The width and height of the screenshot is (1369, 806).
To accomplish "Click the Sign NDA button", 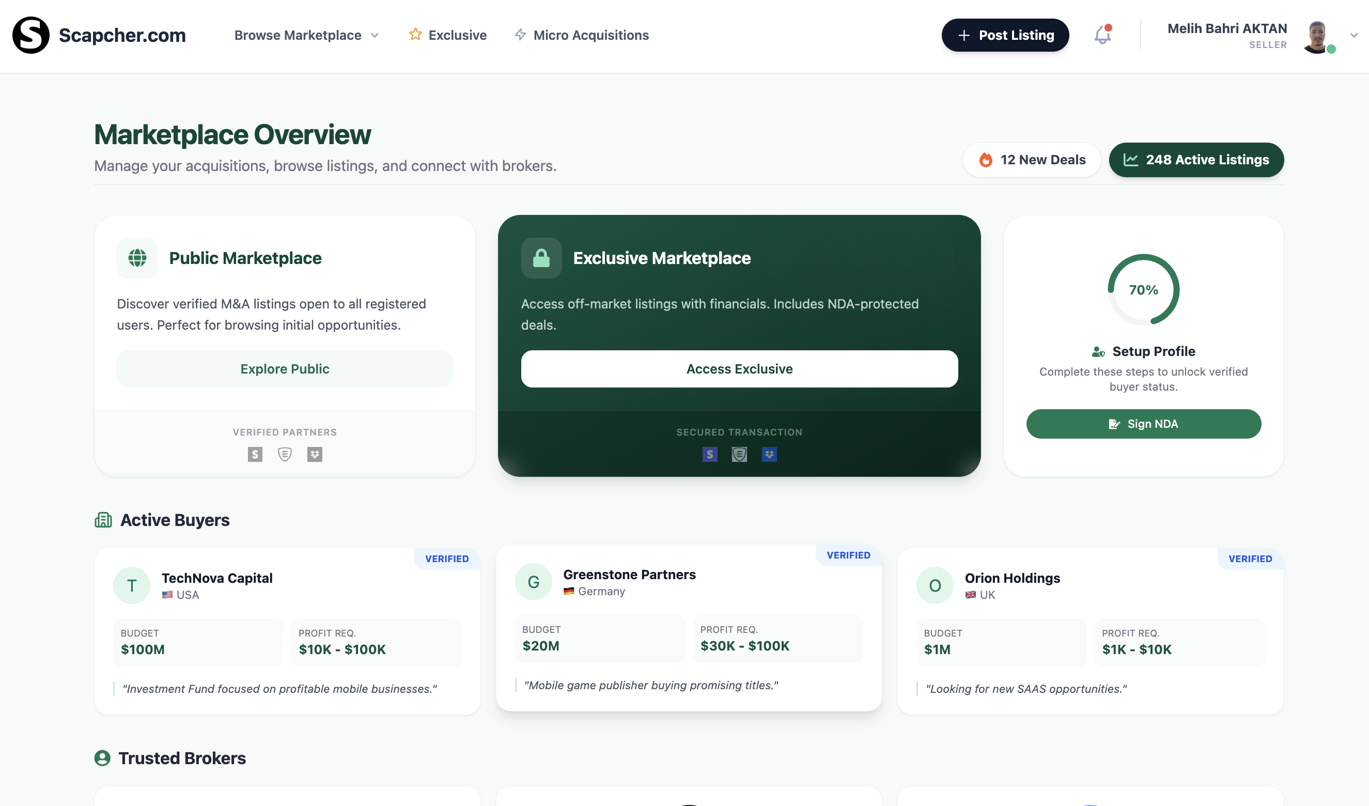I will coord(1143,424).
